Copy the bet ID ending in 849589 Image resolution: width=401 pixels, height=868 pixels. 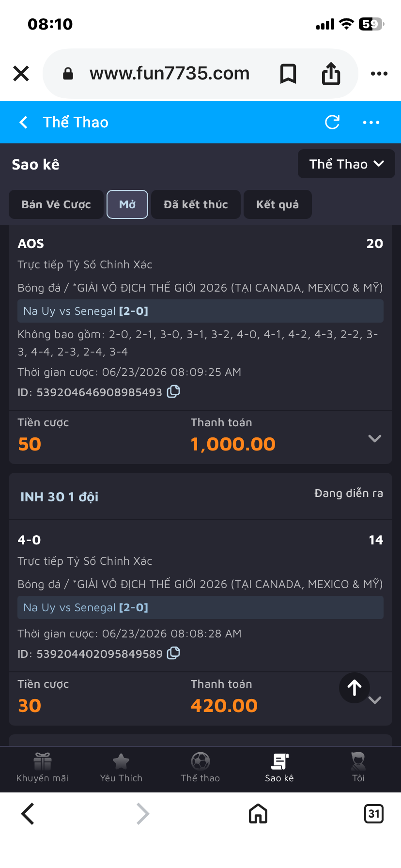point(173,653)
